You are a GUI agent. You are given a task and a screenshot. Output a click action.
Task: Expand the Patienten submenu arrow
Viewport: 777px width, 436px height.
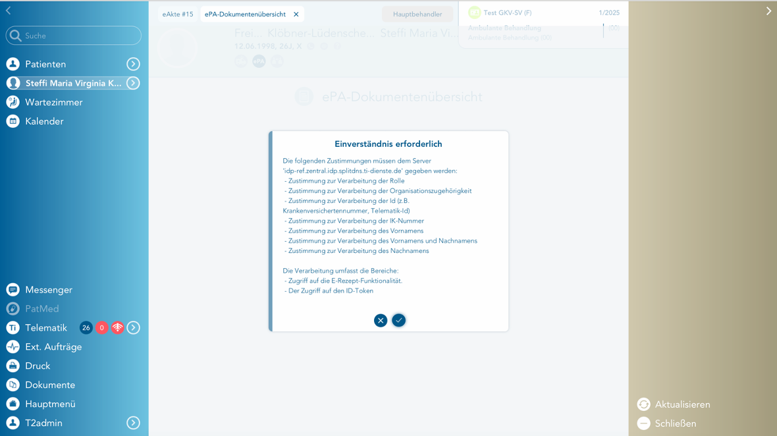tap(133, 64)
